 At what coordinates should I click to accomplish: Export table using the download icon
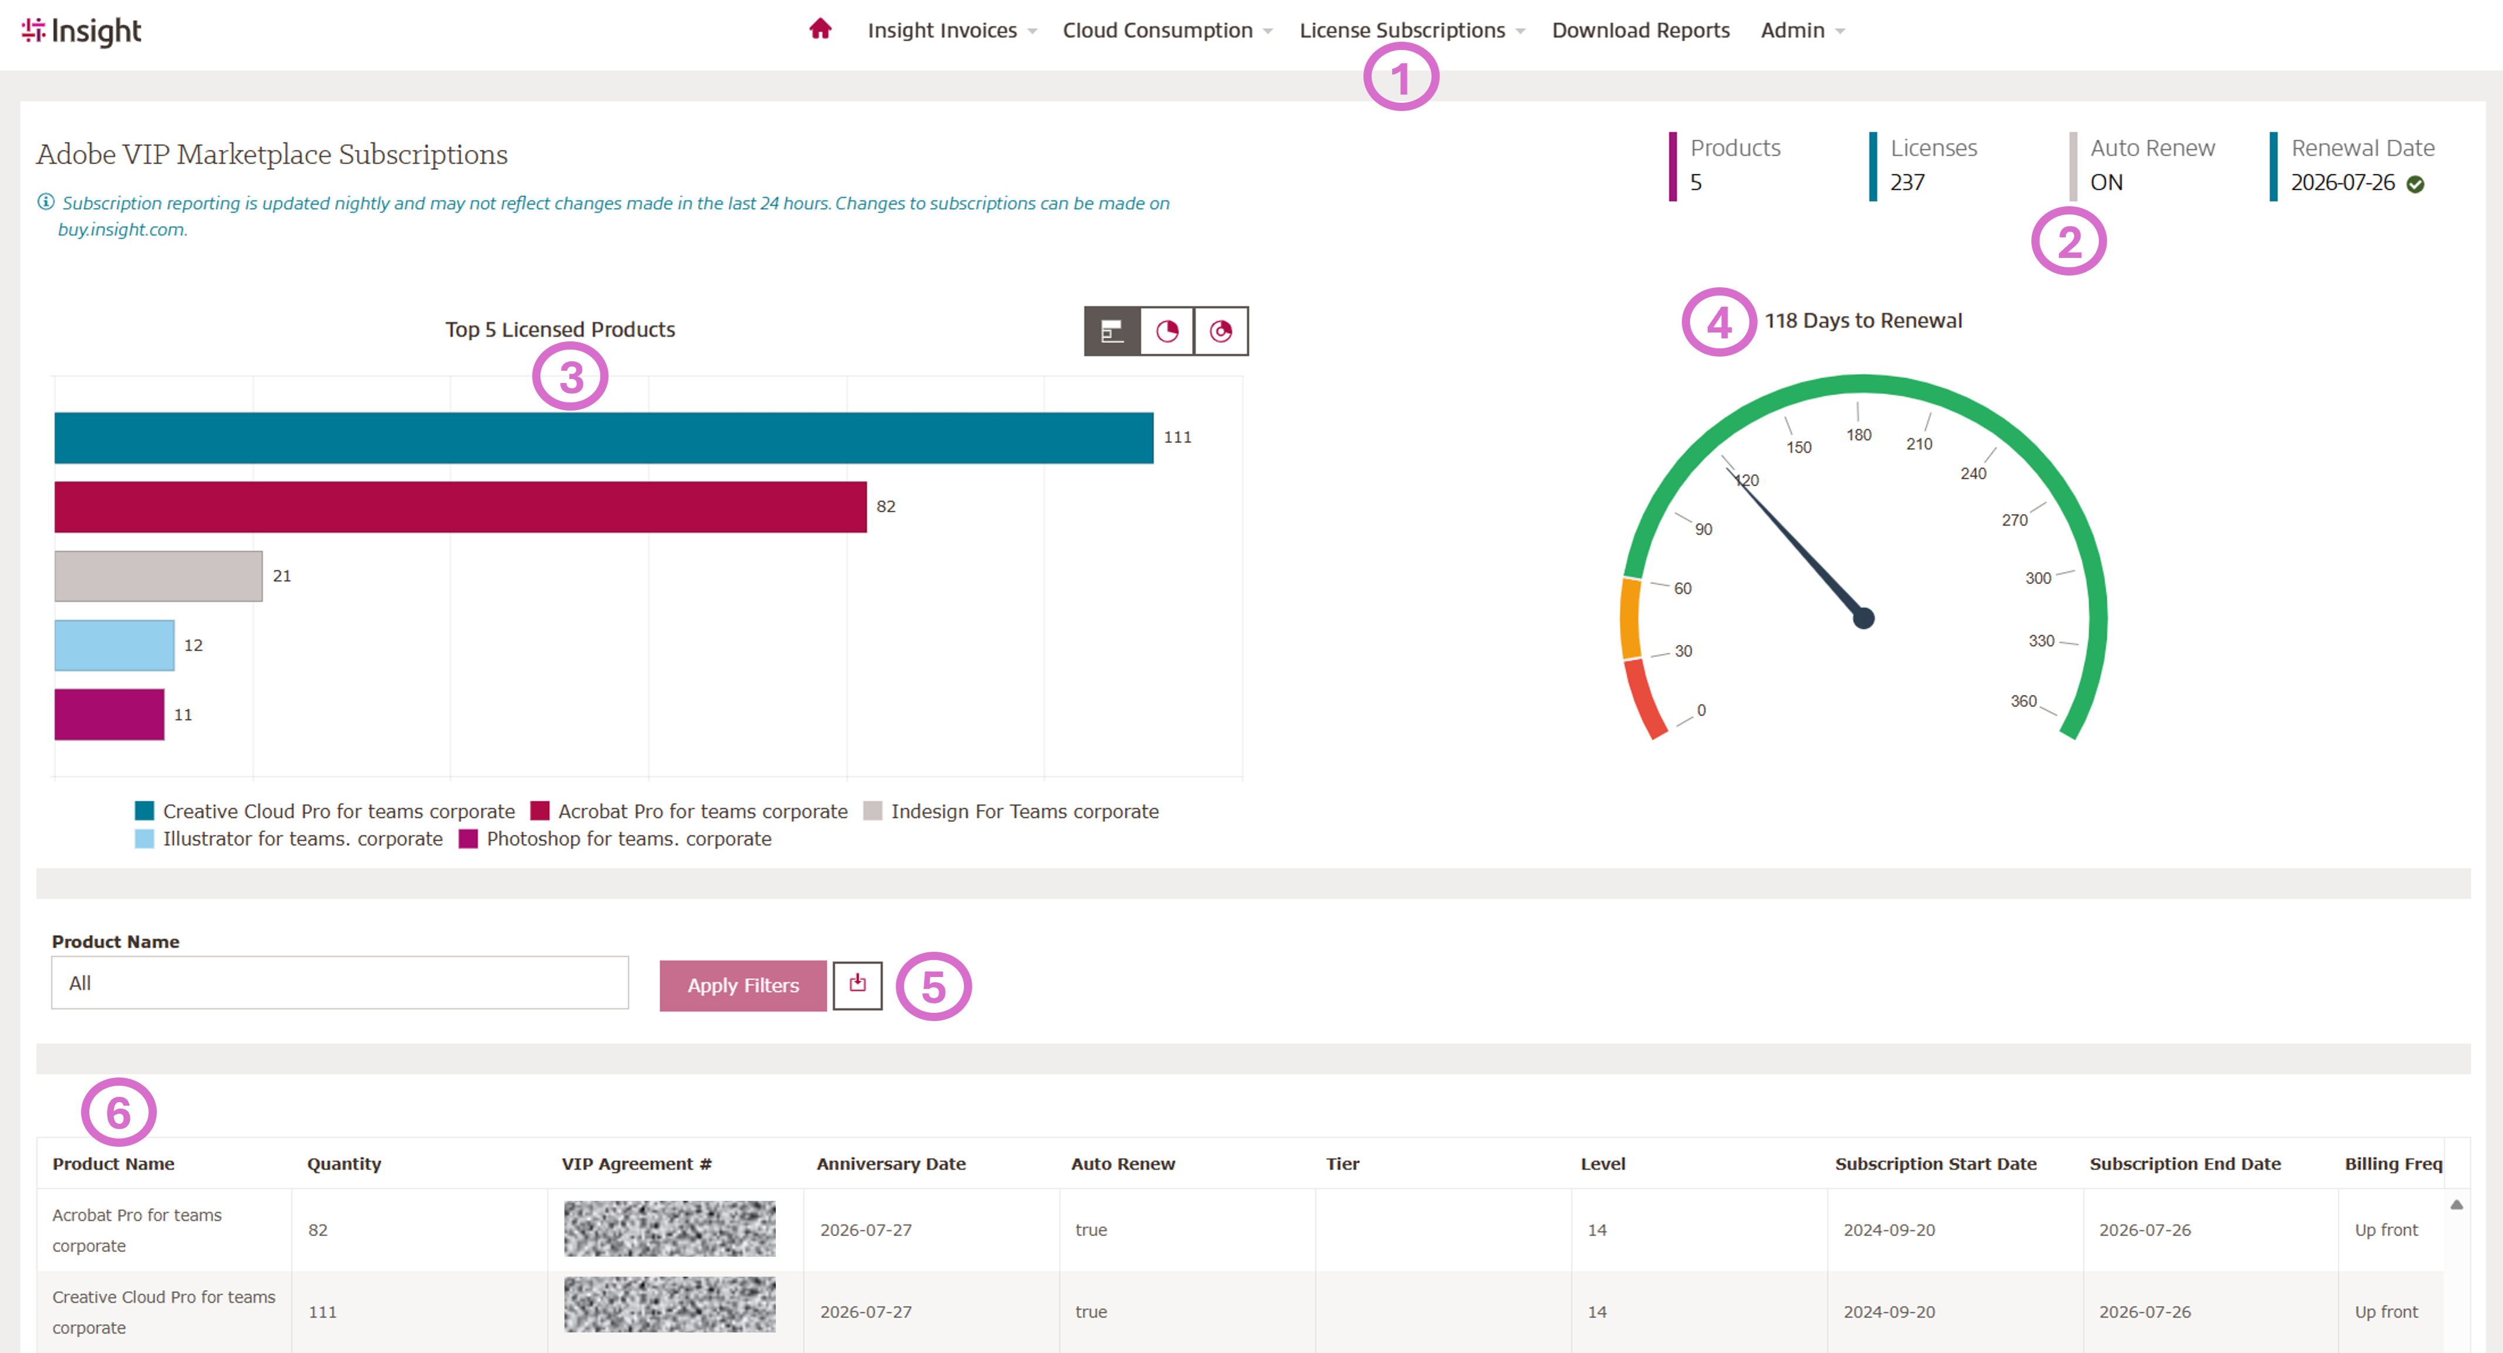point(857,985)
